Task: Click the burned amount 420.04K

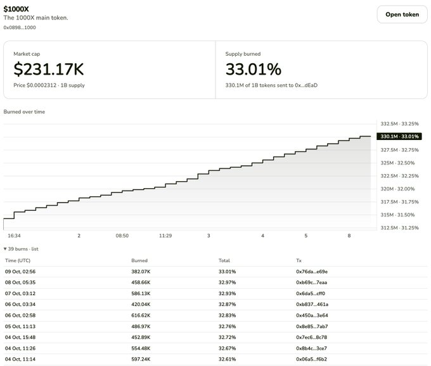Action: (x=141, y=304)
